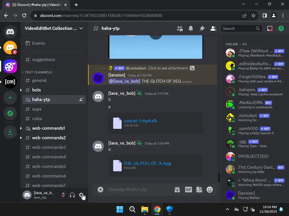Viewport: 289px width, 216px height.
Task: Click the blue image embed above messages
Action: click(x=156, y=47)
